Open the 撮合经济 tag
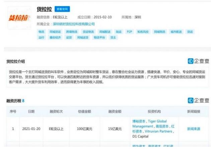 (55, 37)
